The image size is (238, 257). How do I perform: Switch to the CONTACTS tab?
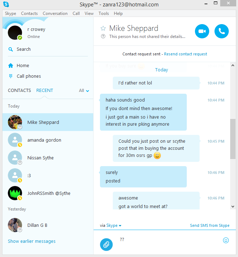(19, 90)
